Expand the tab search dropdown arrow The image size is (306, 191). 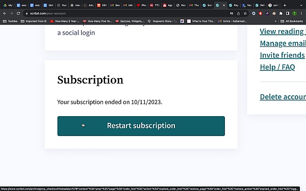301,5
